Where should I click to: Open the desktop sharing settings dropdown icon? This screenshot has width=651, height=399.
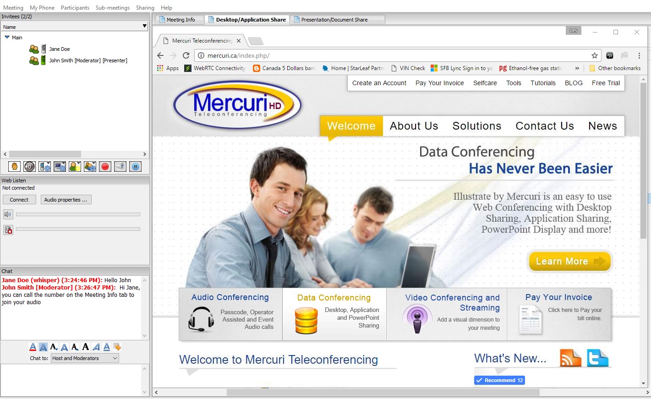click(x=60, y=166)
